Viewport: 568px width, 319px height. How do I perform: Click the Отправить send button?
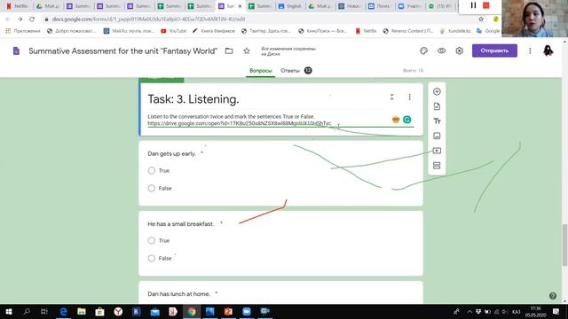[494, 51]
